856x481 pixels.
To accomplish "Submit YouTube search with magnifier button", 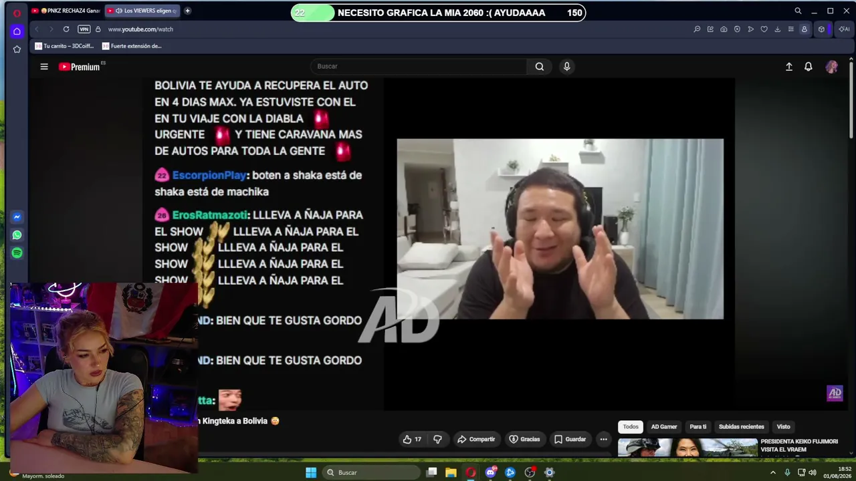I will point(539,67).
